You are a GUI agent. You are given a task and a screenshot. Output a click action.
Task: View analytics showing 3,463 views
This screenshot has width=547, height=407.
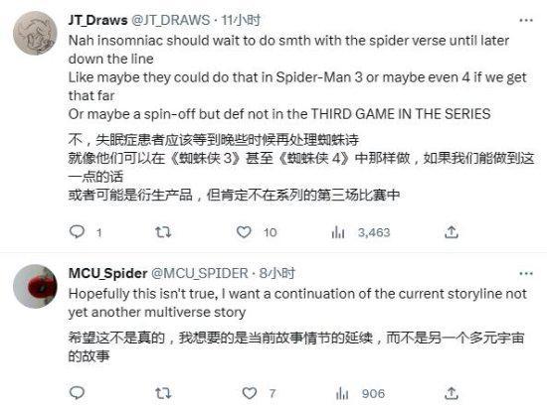click(361, 232)
